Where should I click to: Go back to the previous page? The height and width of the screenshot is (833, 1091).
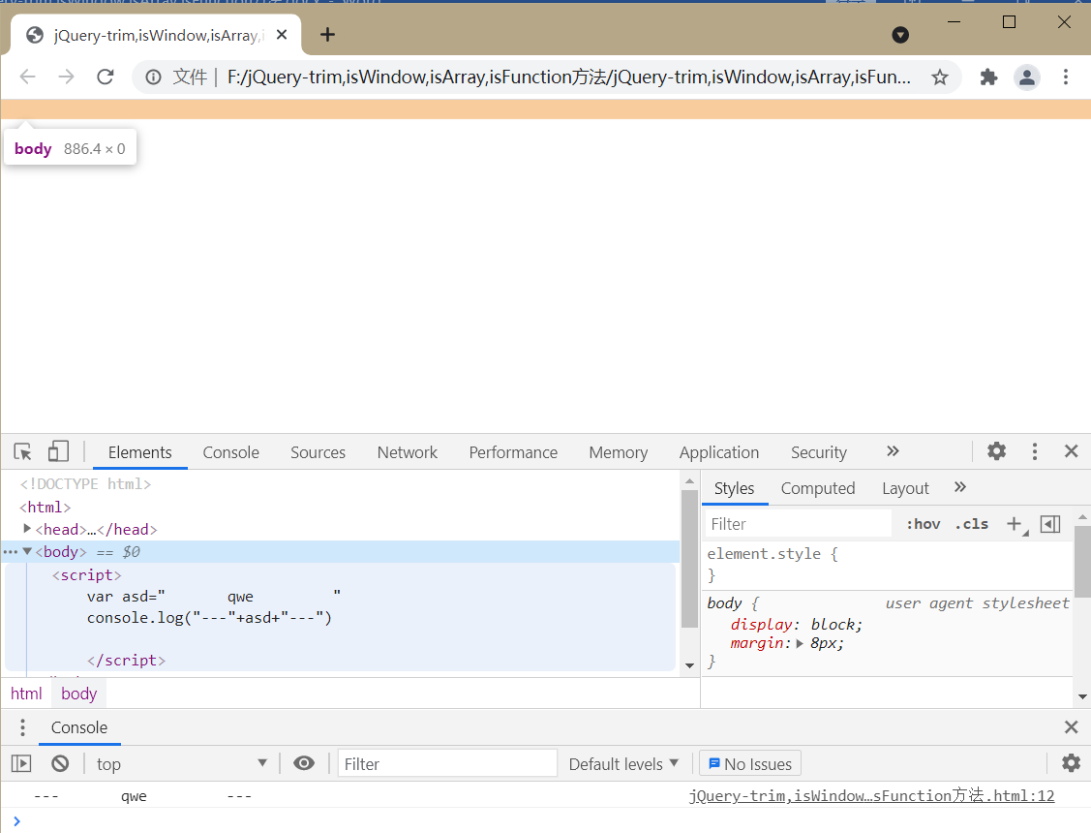pyautogui.click(x=28, y=77)
